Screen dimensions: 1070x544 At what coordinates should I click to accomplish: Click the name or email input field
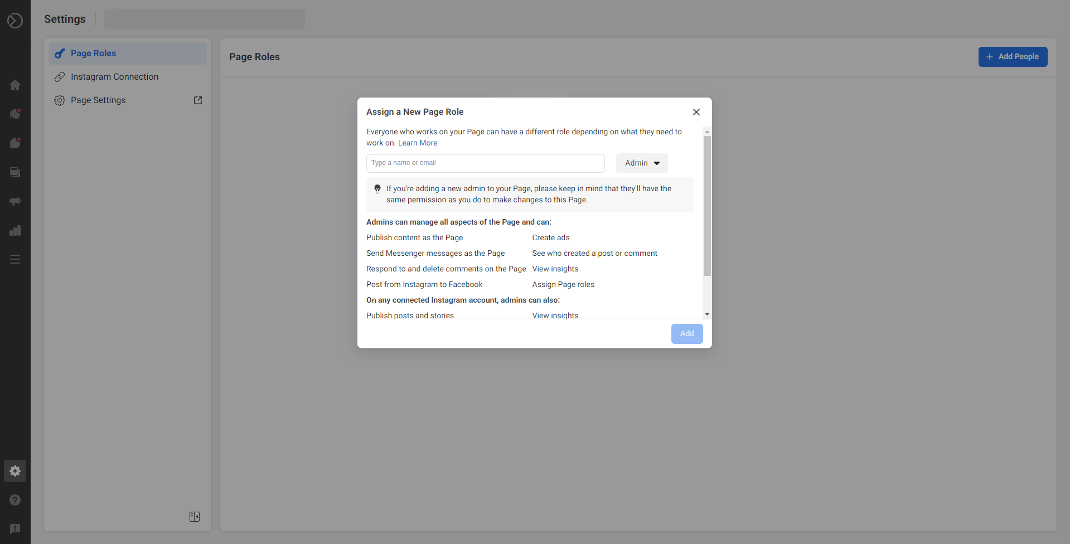click(x=486, y=163)
